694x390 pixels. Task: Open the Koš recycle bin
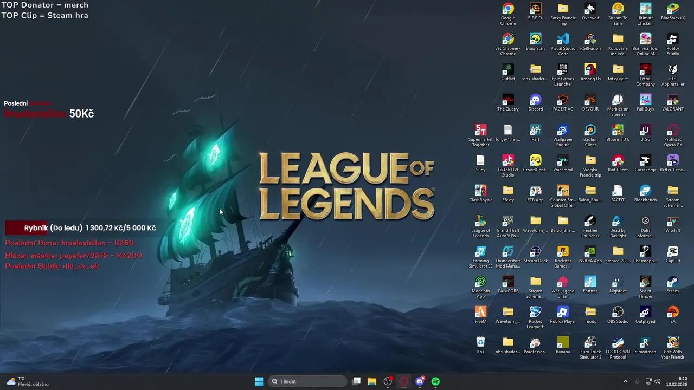coord(480,346)
